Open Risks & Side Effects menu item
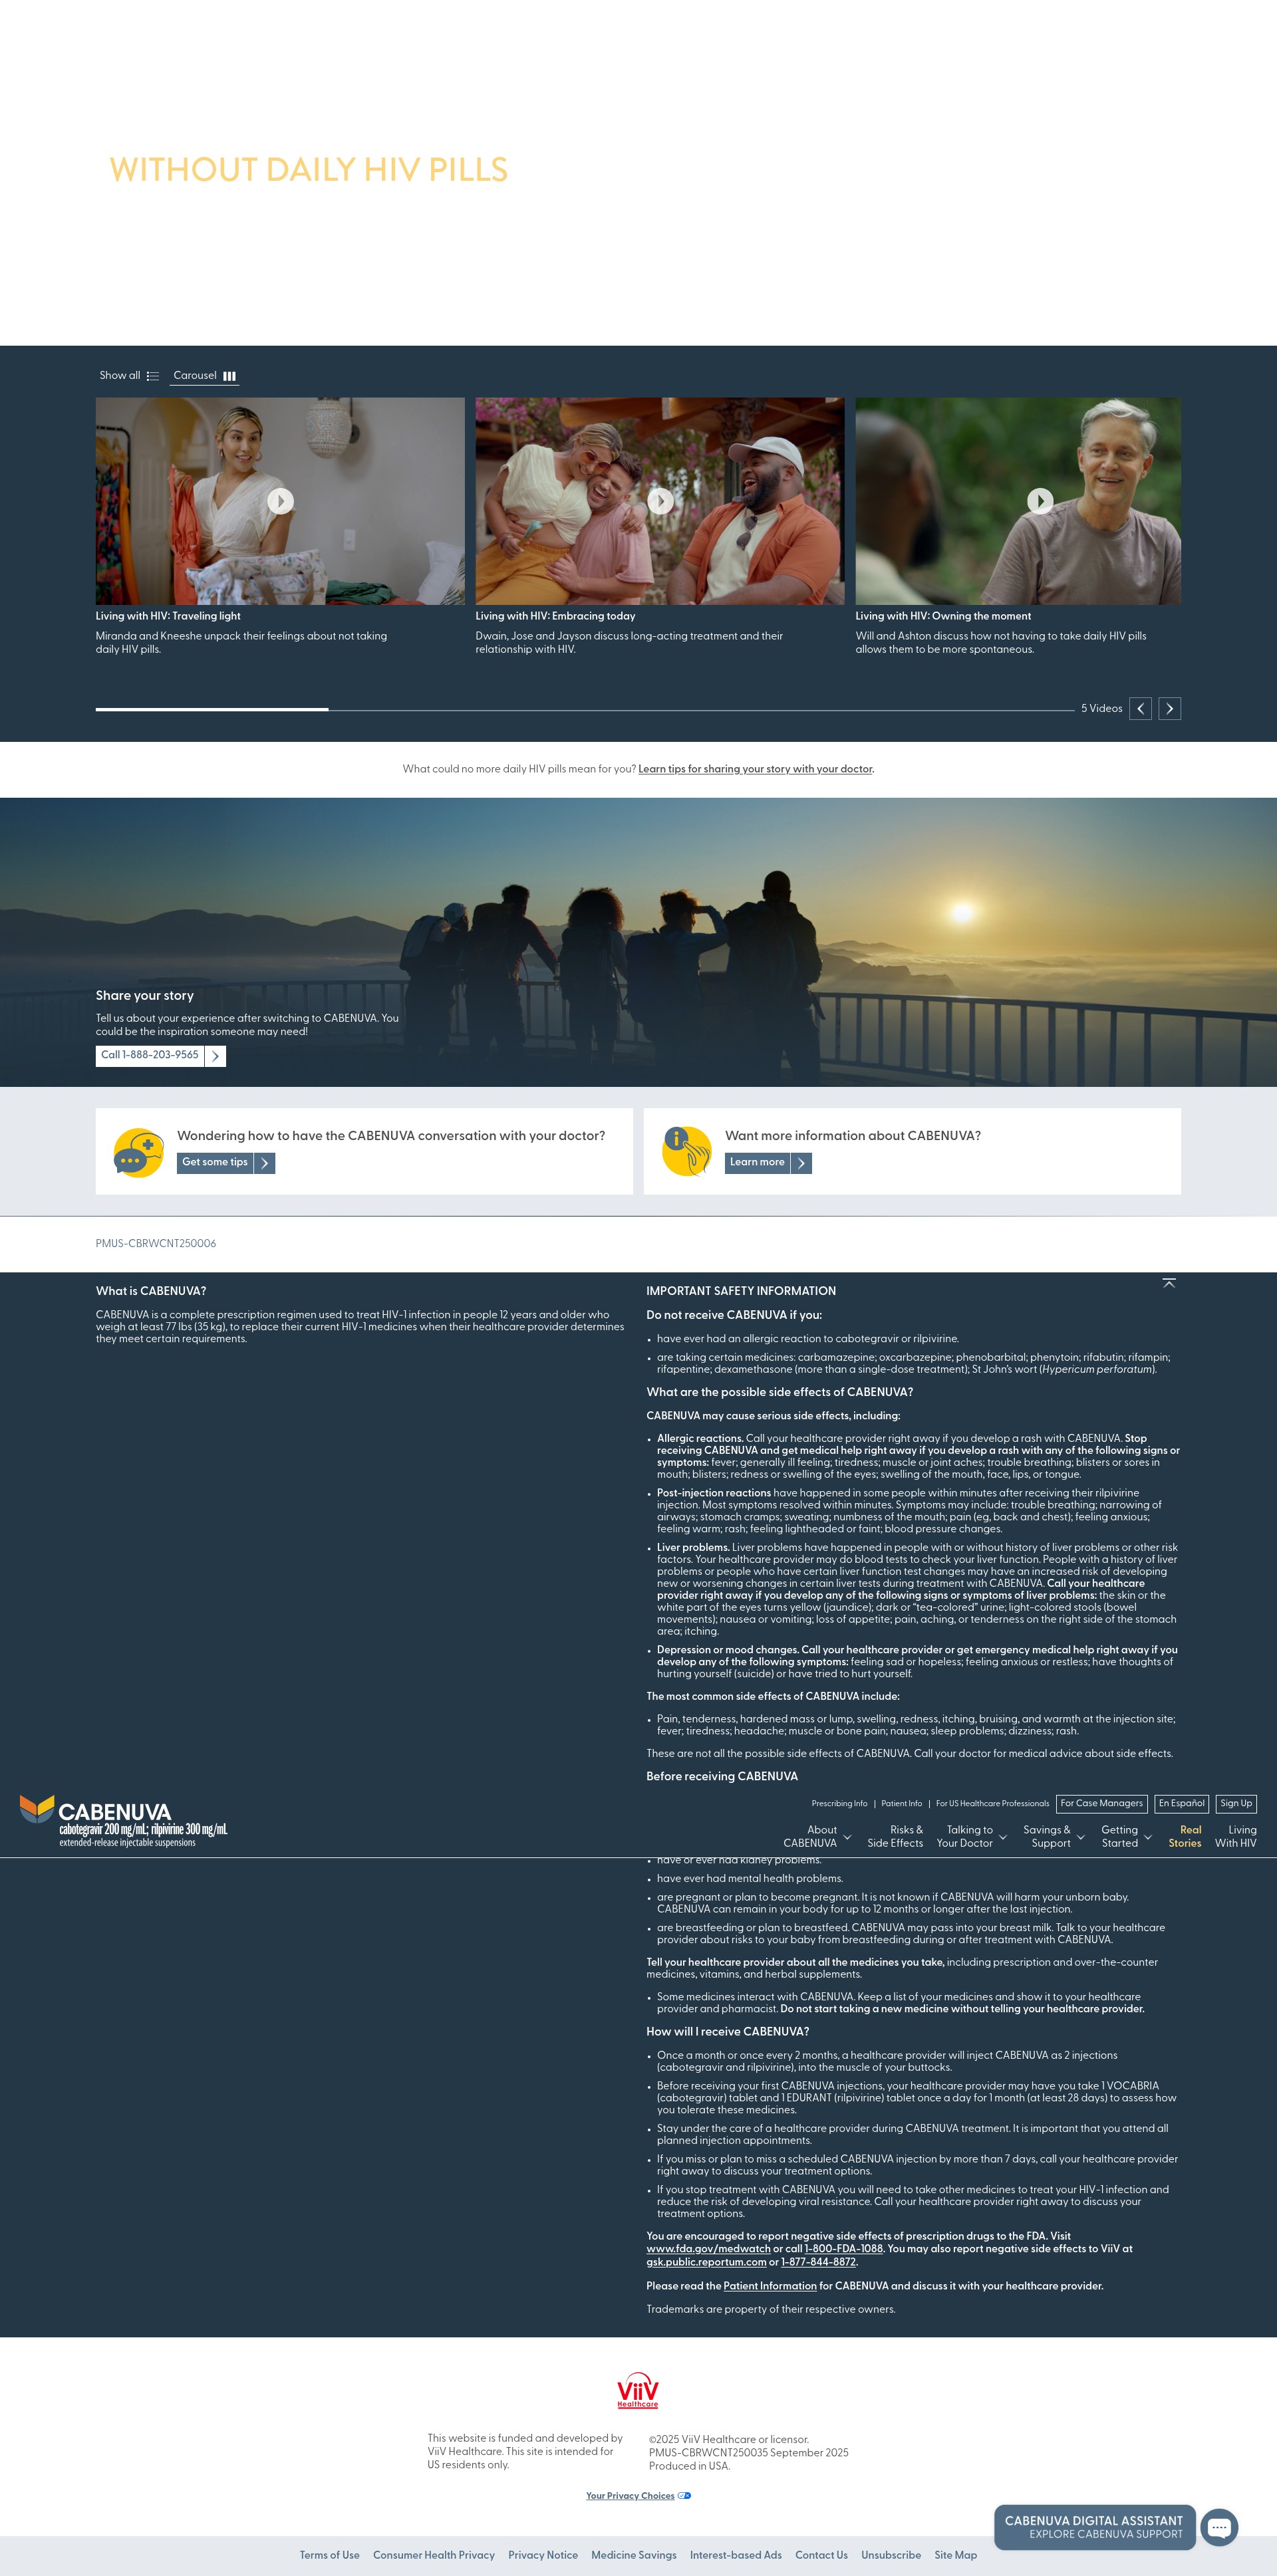Viewport: 1277px width, 2576px height. coord(895,1836)
